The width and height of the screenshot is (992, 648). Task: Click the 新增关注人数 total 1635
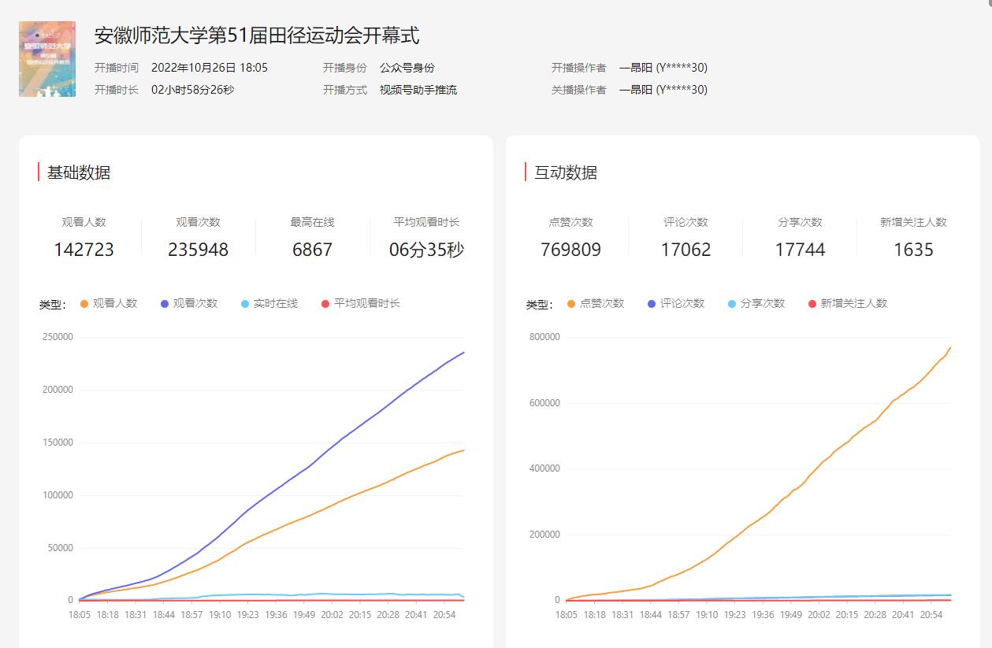point(913,250)
